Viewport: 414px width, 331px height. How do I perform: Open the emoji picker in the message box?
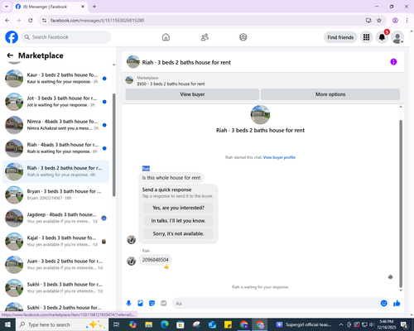(x=383, y=304)
